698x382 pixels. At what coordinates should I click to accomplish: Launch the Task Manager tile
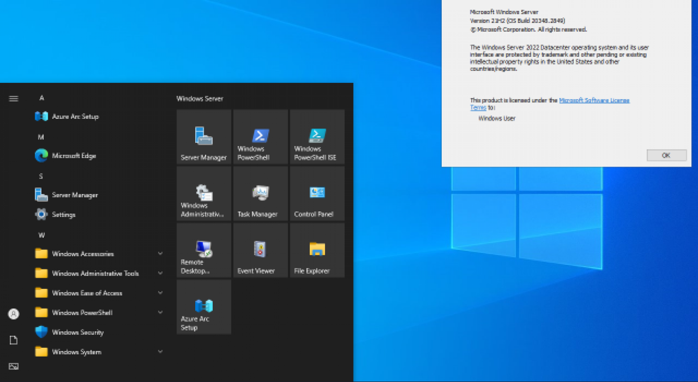point(260,193)
